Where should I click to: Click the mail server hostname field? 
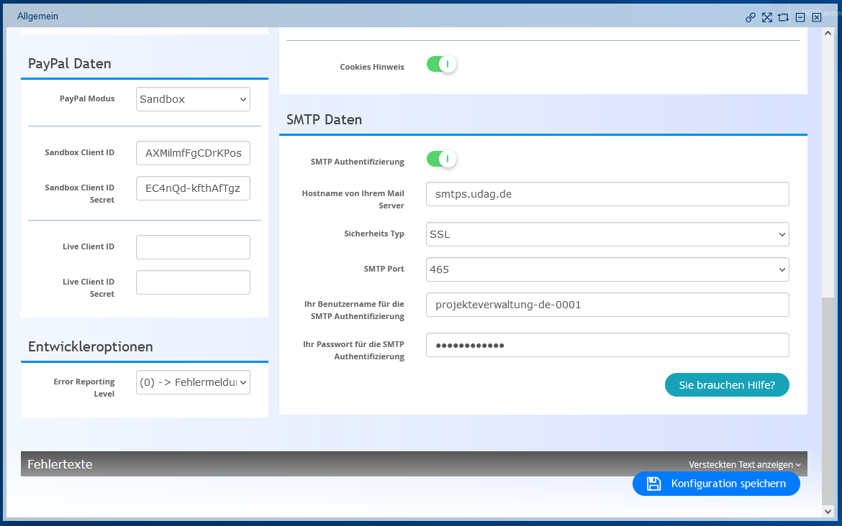pos(607,194)
